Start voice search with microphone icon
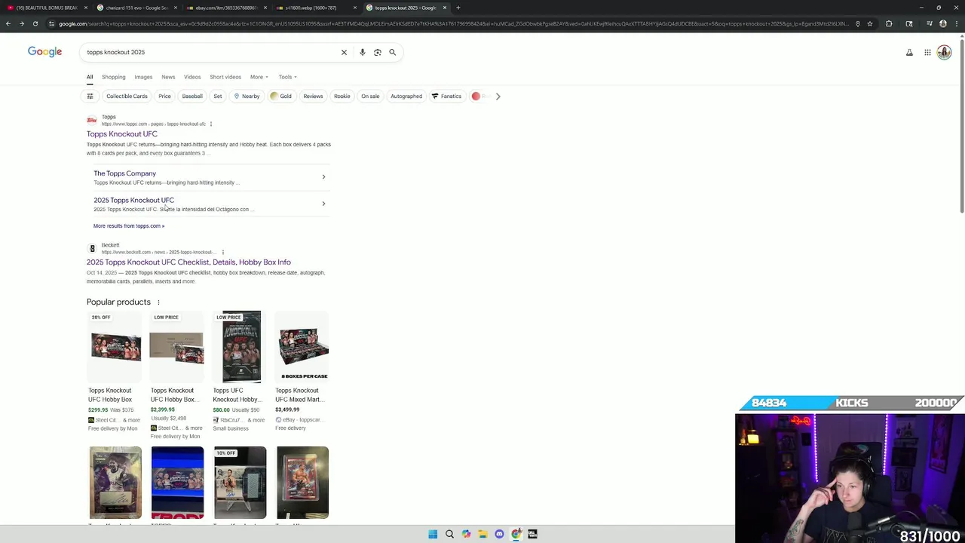Image resolution: width=965 pixels, height=543 pixels. (363, 52)
